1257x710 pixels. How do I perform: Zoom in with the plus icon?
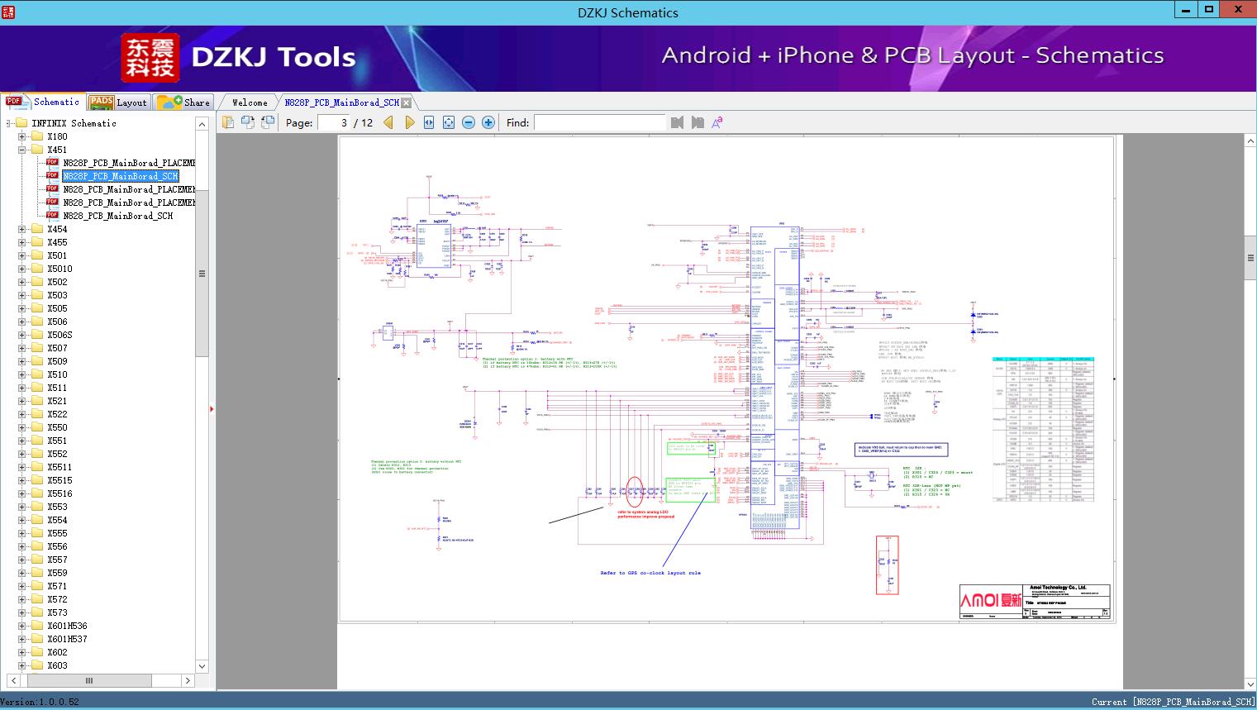tap(488, 122)
